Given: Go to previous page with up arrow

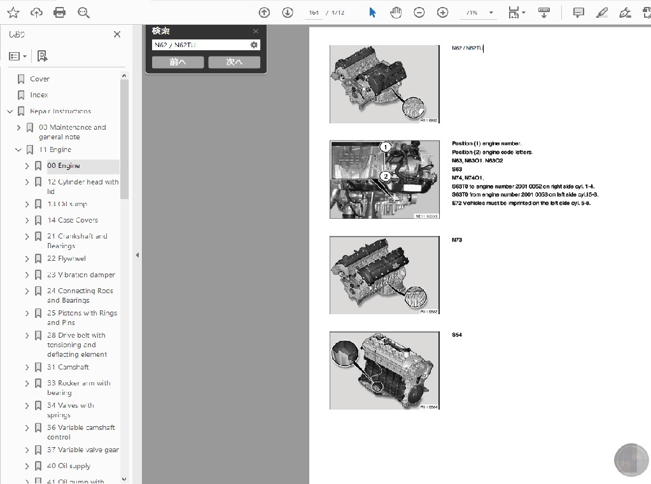Looking at the screenshot, I should coord(264,13).
